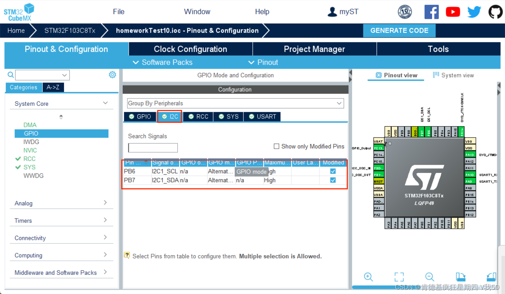Zoom in on the pinout view
The image size is (505, 294).
[x=368, y=277]
